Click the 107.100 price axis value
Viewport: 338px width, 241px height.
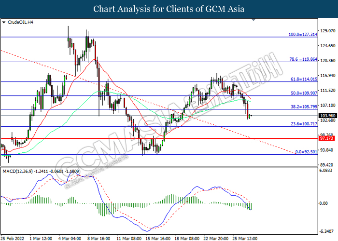pos(328,105)
